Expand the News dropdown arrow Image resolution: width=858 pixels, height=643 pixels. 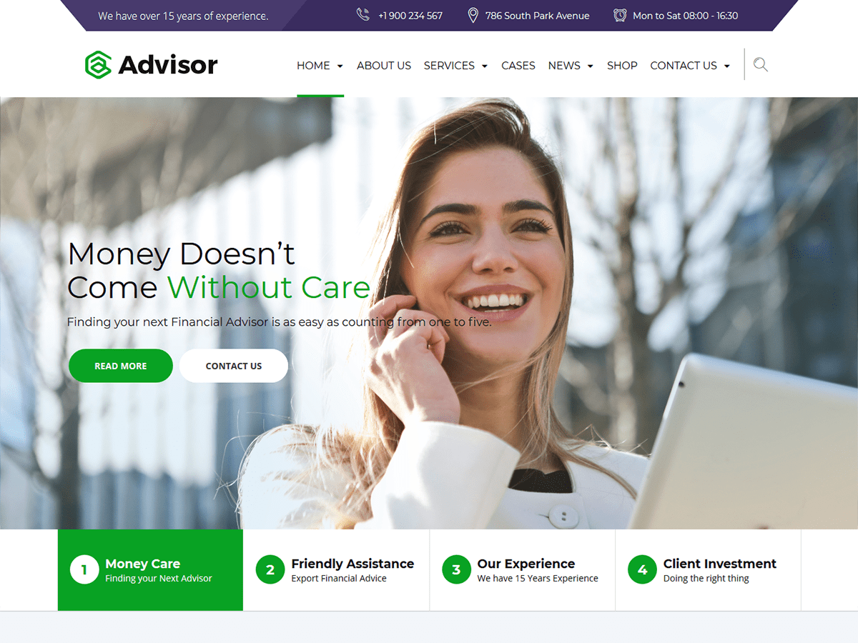coord(590,66)
